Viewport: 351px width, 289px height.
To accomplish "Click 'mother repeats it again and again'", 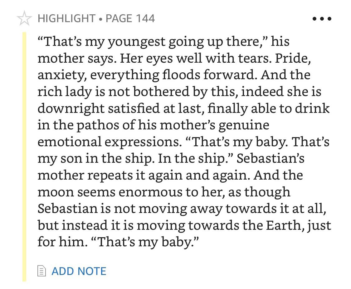I will (144, 175).
